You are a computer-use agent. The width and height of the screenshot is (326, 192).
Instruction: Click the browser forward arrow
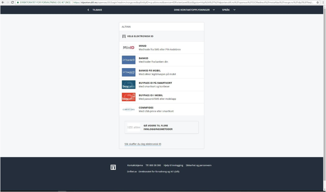(8, 2)
